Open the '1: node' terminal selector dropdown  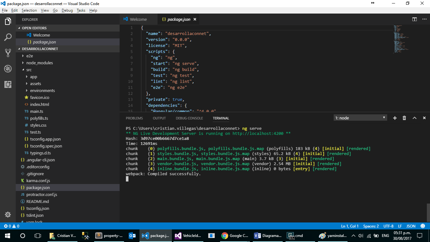pos(360,117)
